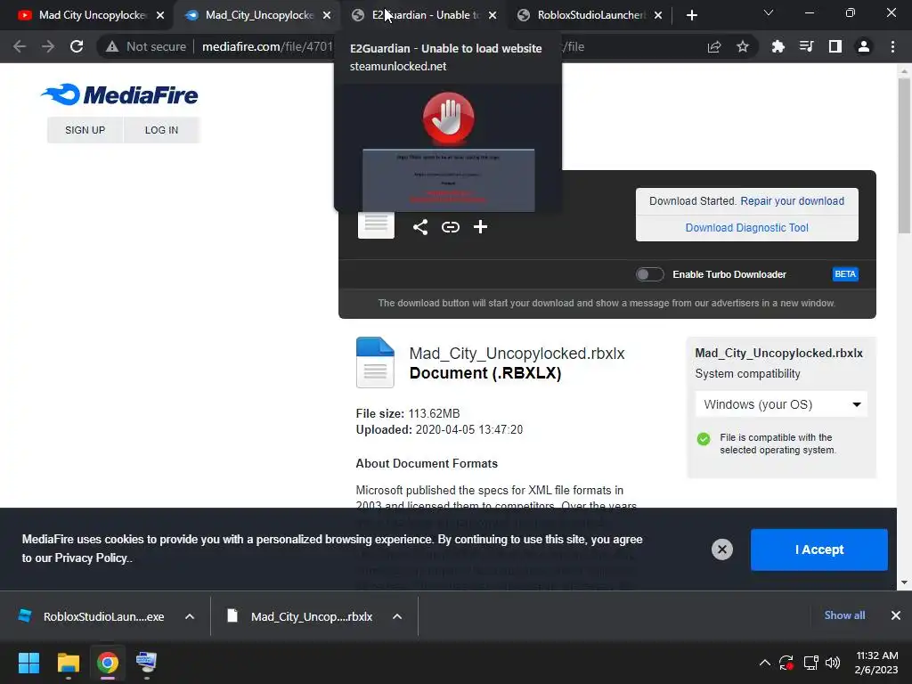Screen dimensions: 912x684
Task: Click Repair your download link
Action: [x=792, y=200]
